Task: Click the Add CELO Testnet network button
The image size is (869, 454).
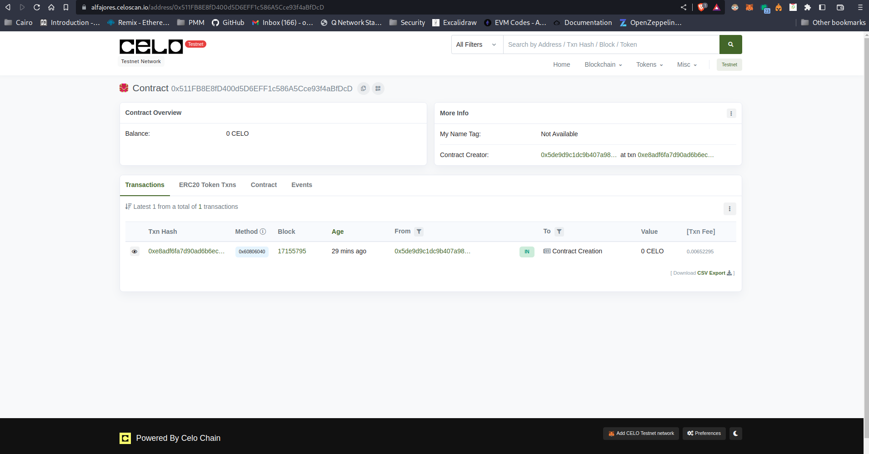Action: pyautogui.click(x=641, y=434)
